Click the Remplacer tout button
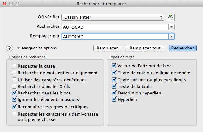203x132 pixels. click(145, 48)
